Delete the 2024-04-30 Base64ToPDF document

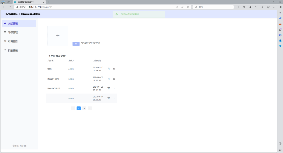click(x=108, y=79)
